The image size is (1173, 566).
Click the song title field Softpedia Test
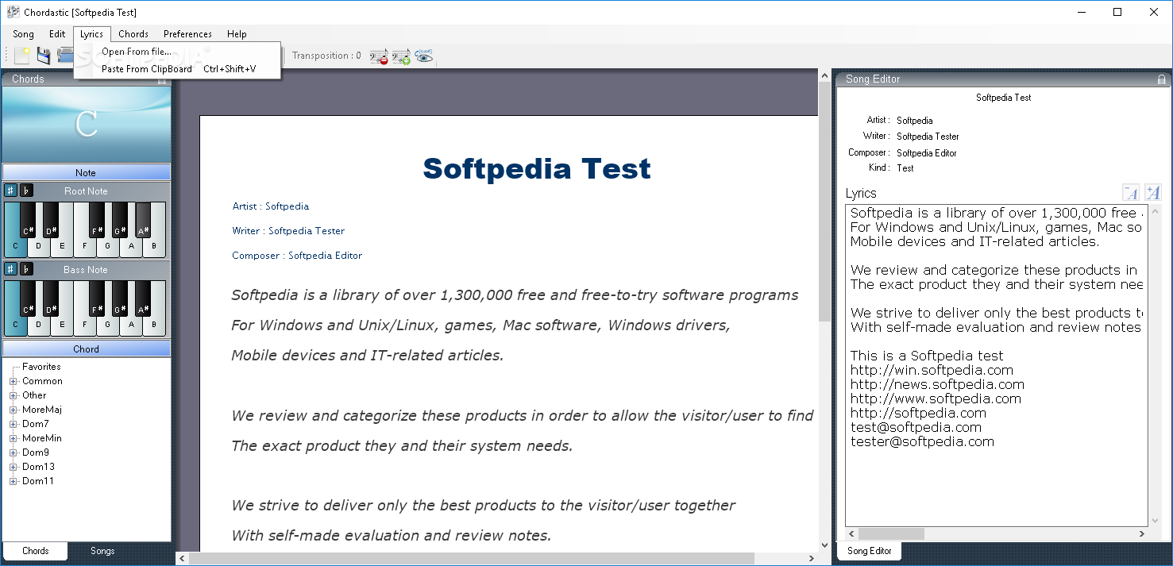pyautogui.click(x=1004, y=98)
